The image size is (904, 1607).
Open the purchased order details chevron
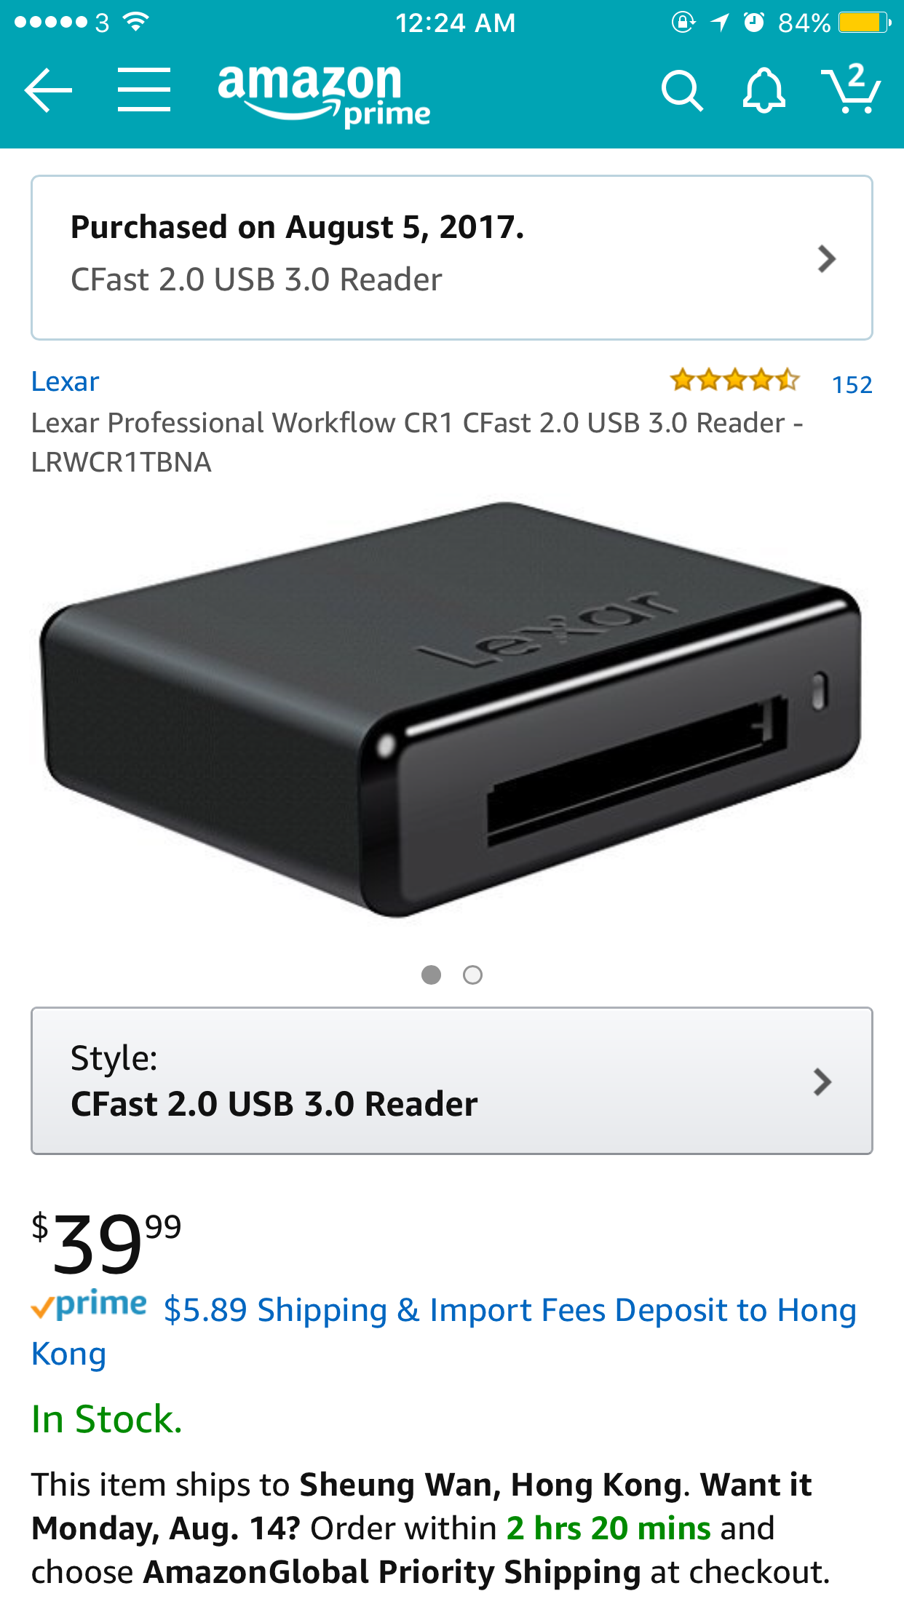pyautogui.click(x=826, y=258)
